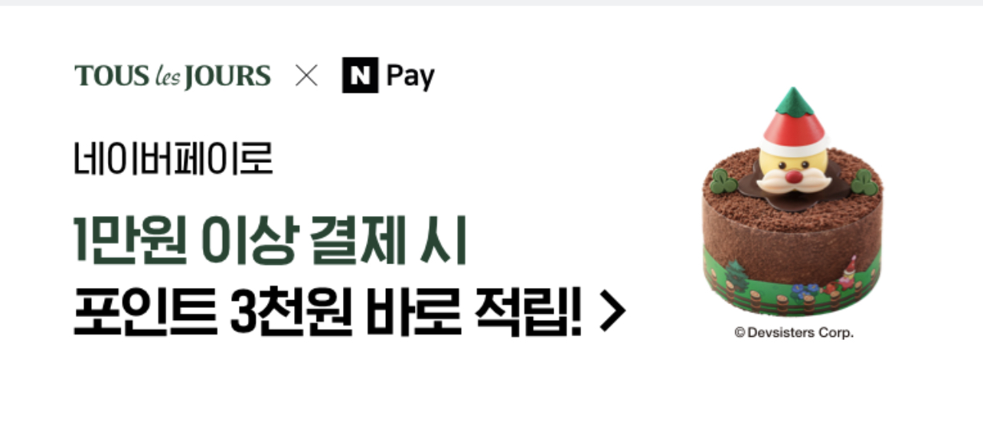
Task: Click the 3천원 amount in black text
Action: point(291,312)
